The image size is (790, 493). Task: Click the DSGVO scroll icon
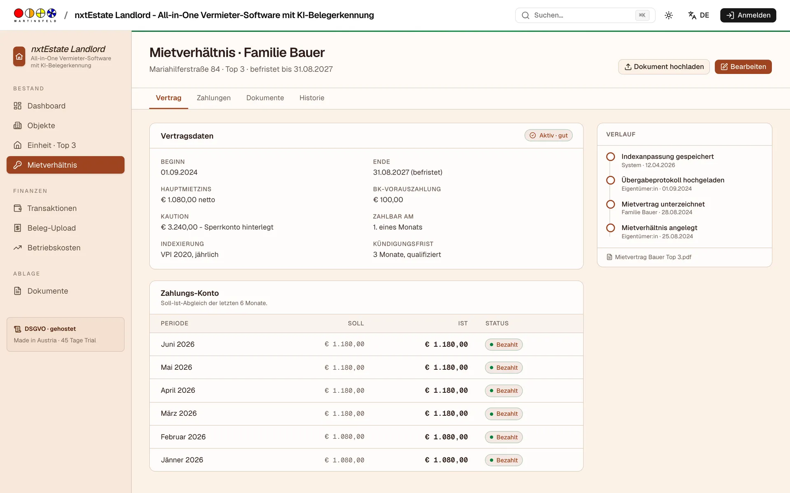tap(17, 329)
